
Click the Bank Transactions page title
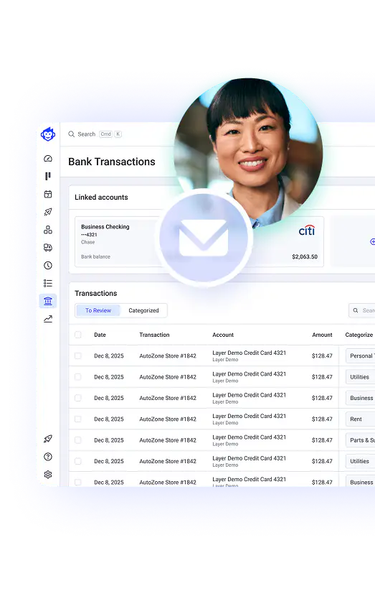point(112,162)
